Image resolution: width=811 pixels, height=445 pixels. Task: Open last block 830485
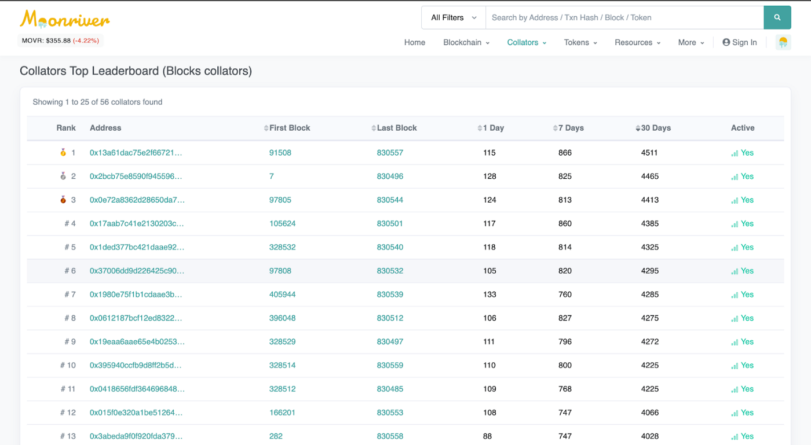pos(390,389)
